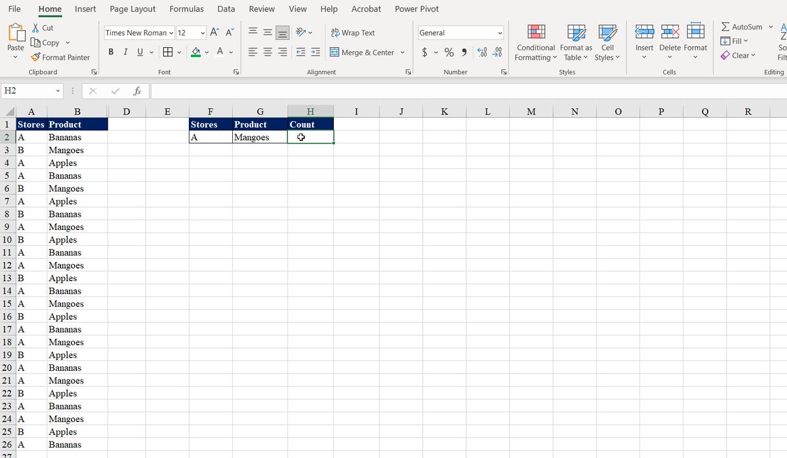Toggle Merge & Center
787x458 pixels.
coord(362,52)
